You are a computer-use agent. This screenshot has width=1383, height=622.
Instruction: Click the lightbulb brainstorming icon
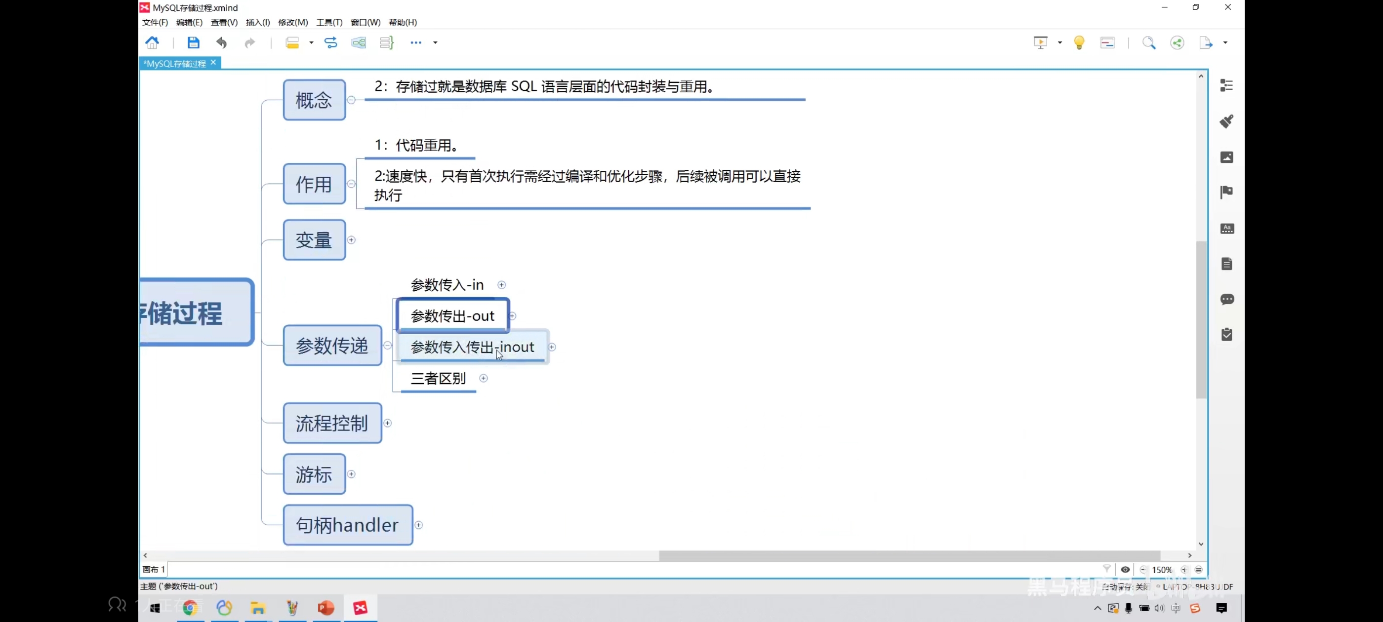click(1079, 43)
